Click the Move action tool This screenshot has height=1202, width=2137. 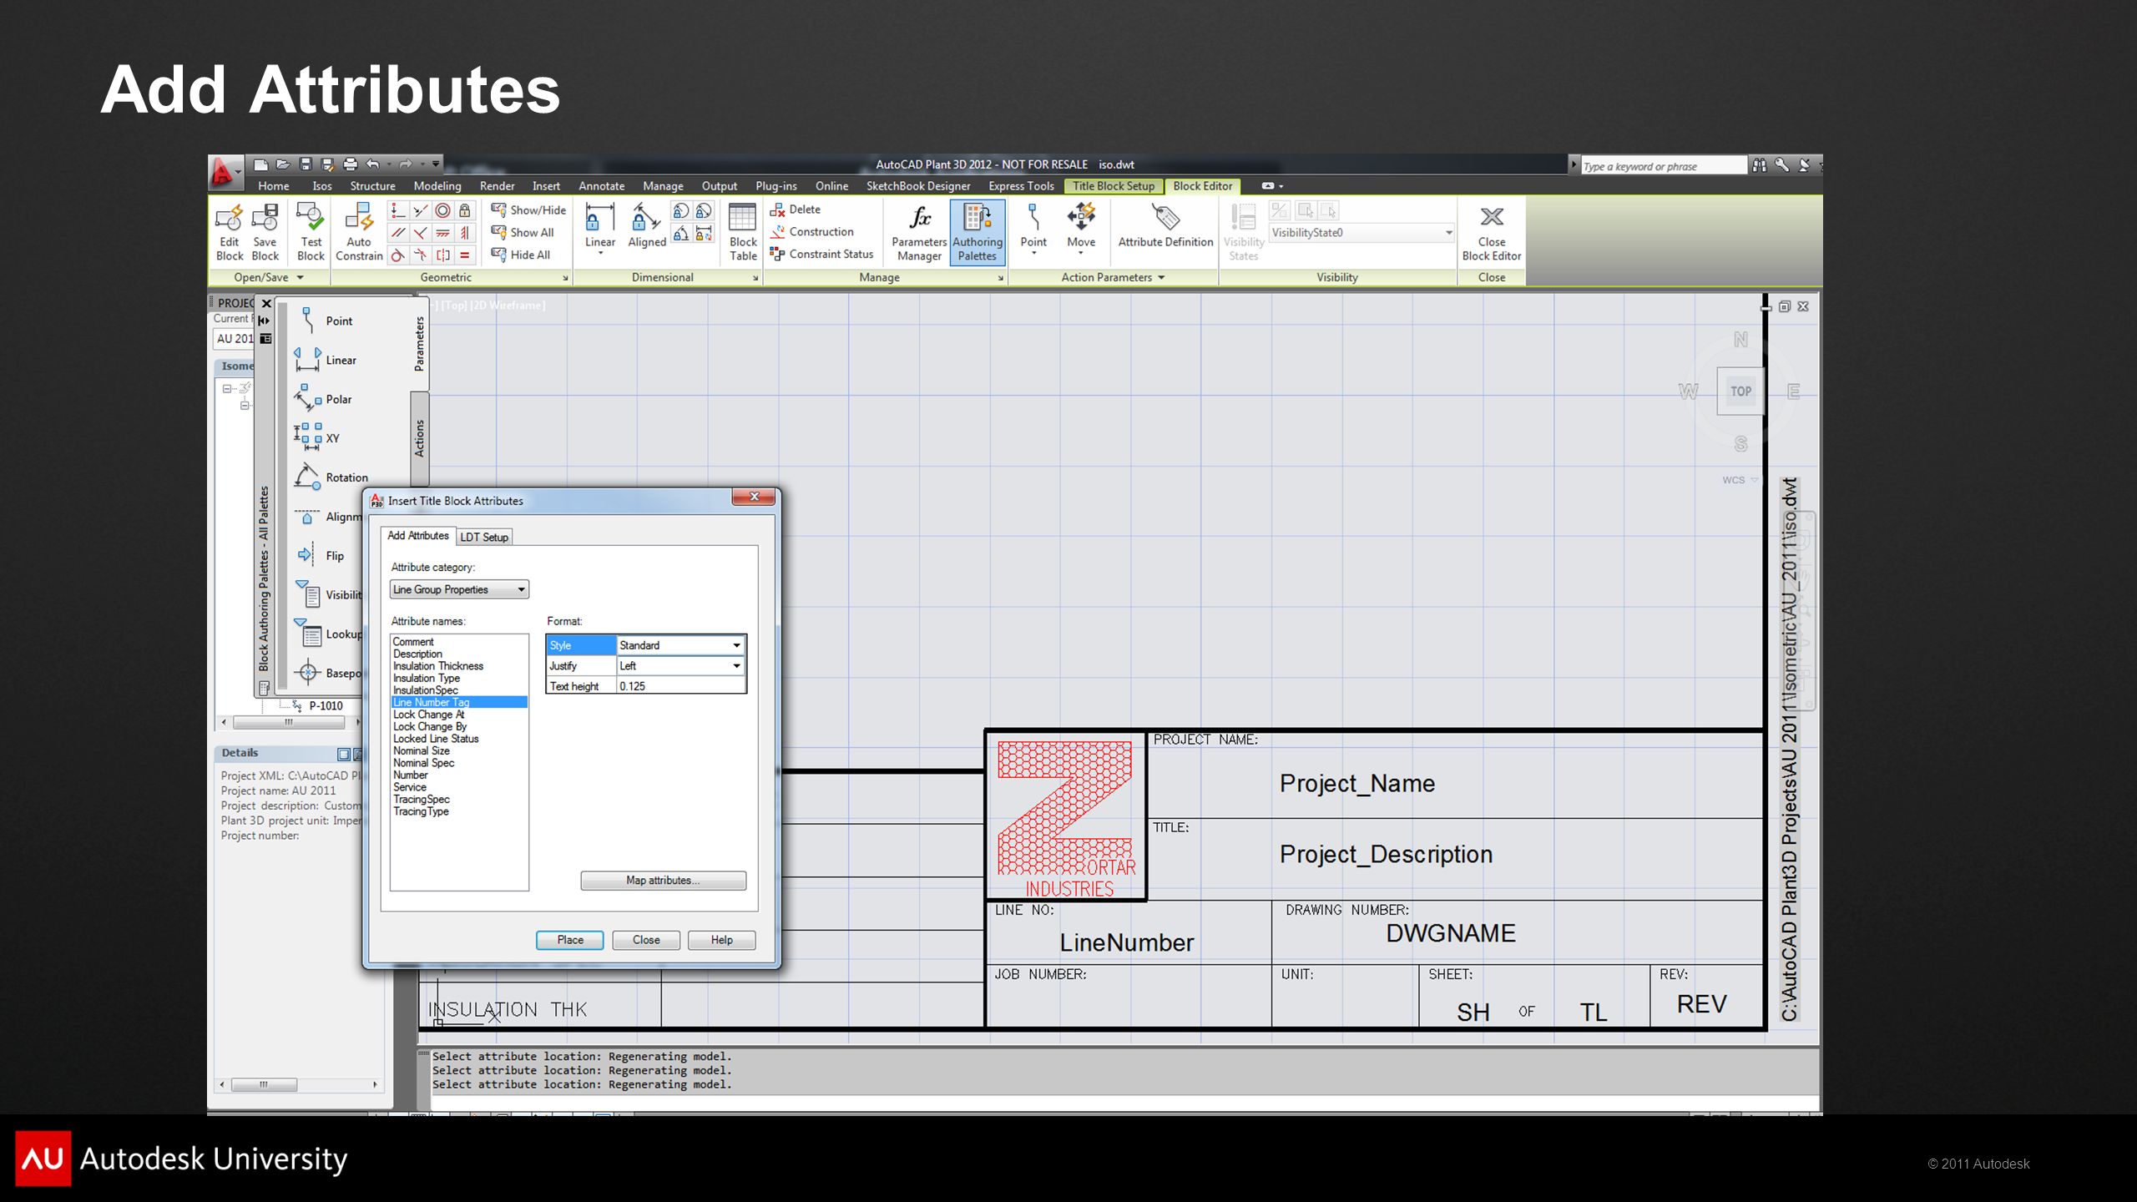[1081, 227]
